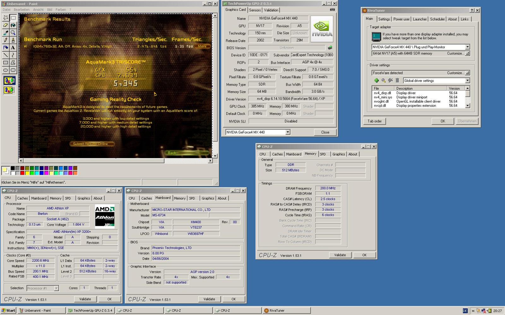Select the Polygon tool in Paint

13,63
